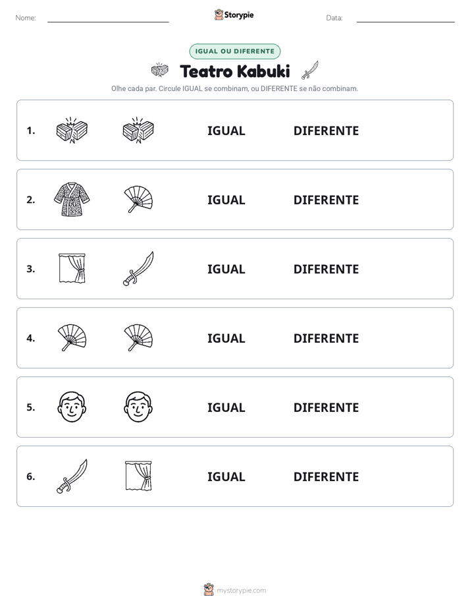
Task: Choose DIFERENTE for pair 3
Action: (326, 269)
